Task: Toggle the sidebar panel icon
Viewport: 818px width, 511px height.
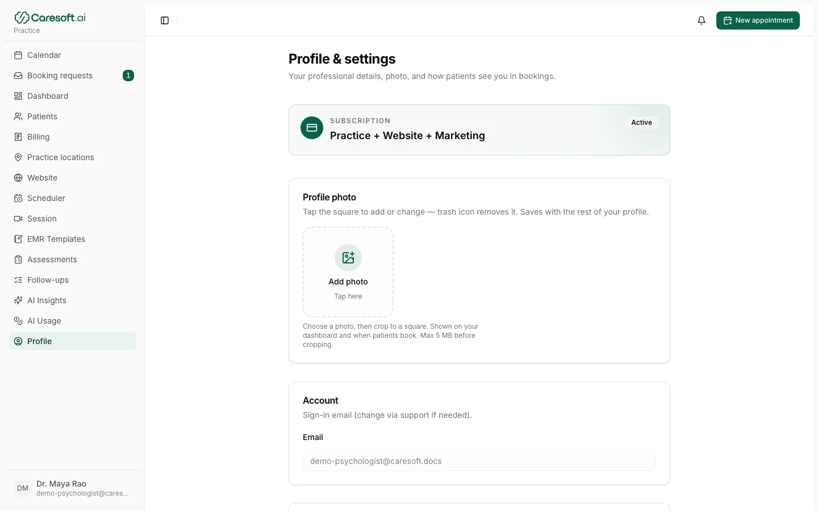Action: (165, 20)
